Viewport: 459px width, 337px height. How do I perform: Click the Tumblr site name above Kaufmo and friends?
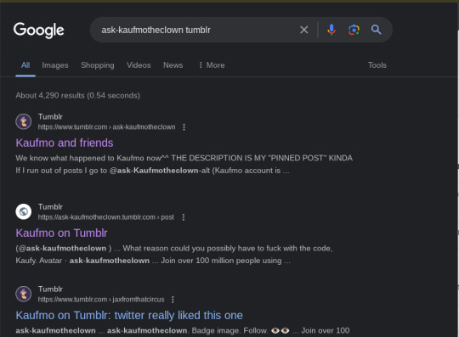tap(50, 117)
